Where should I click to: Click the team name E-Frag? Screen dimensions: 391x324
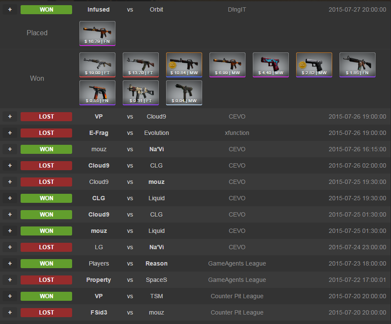pos(99,133)
